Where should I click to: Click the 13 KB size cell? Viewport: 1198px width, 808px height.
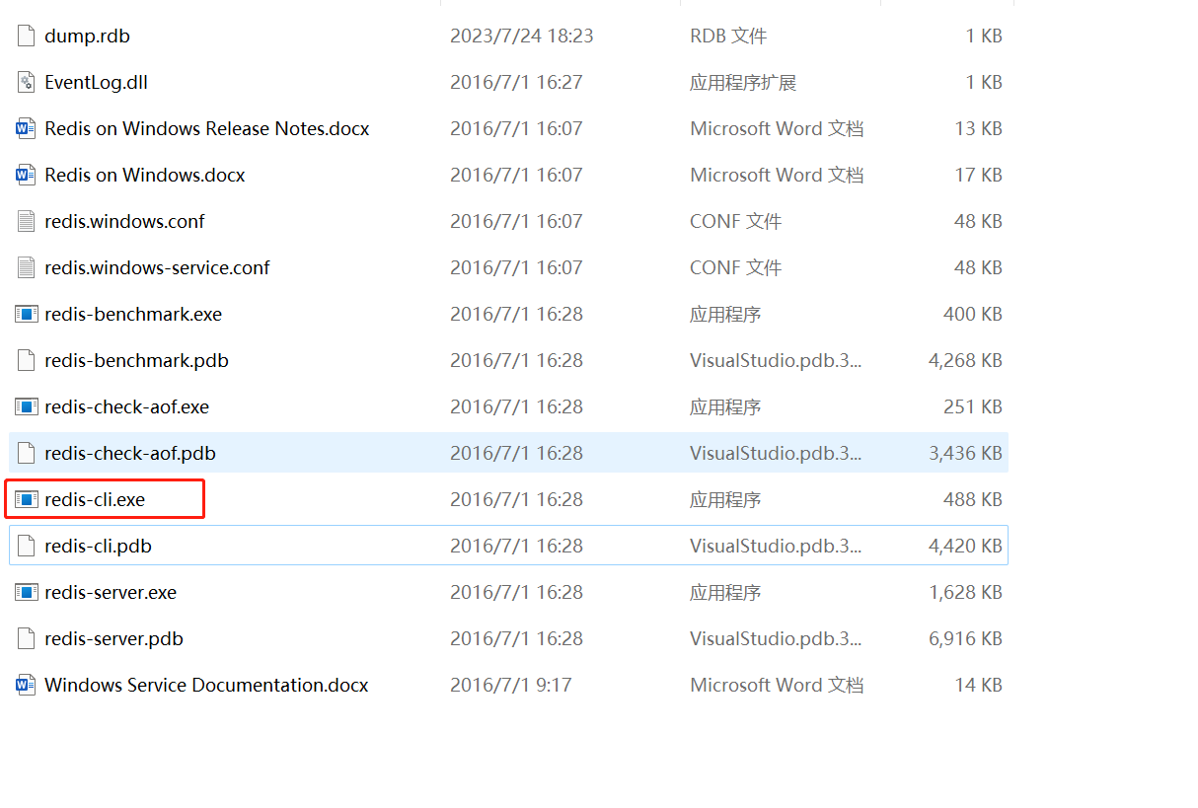[x=978, y=128]
